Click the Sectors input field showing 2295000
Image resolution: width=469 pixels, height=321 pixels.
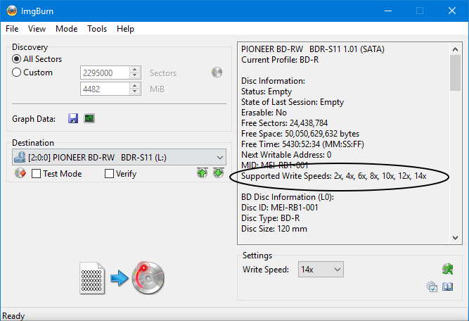[x=105, y=73]
